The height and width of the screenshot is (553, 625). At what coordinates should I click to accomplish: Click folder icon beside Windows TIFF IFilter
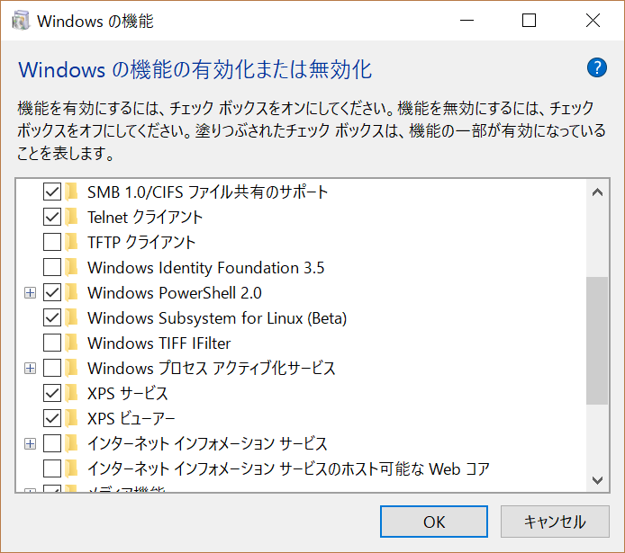point(72,343)
